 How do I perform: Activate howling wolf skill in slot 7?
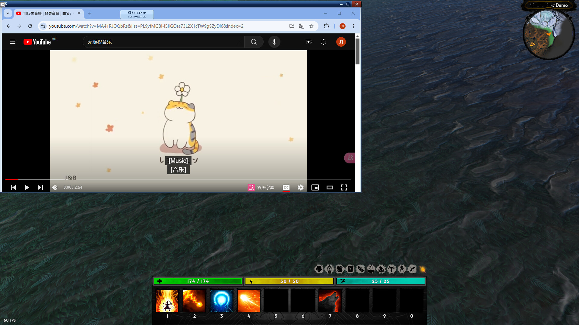tap(330, 301)
